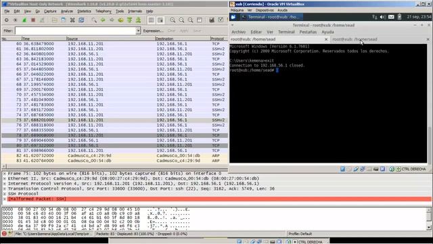Open Wireshark Capture menu
Viewport: 433px width, 244px height.
click(50, 11)
